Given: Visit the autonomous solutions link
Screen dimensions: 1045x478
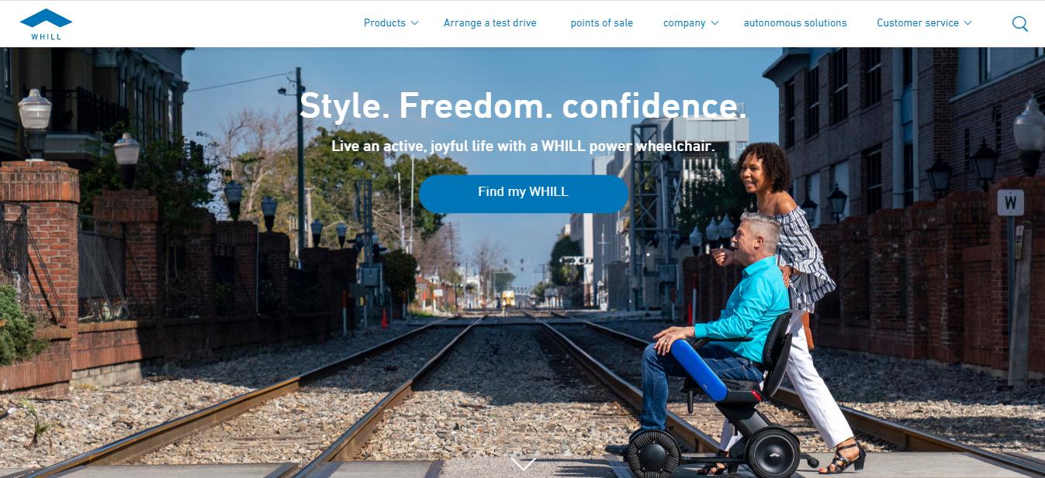Looking at the screenshot, I should [795, 23].
